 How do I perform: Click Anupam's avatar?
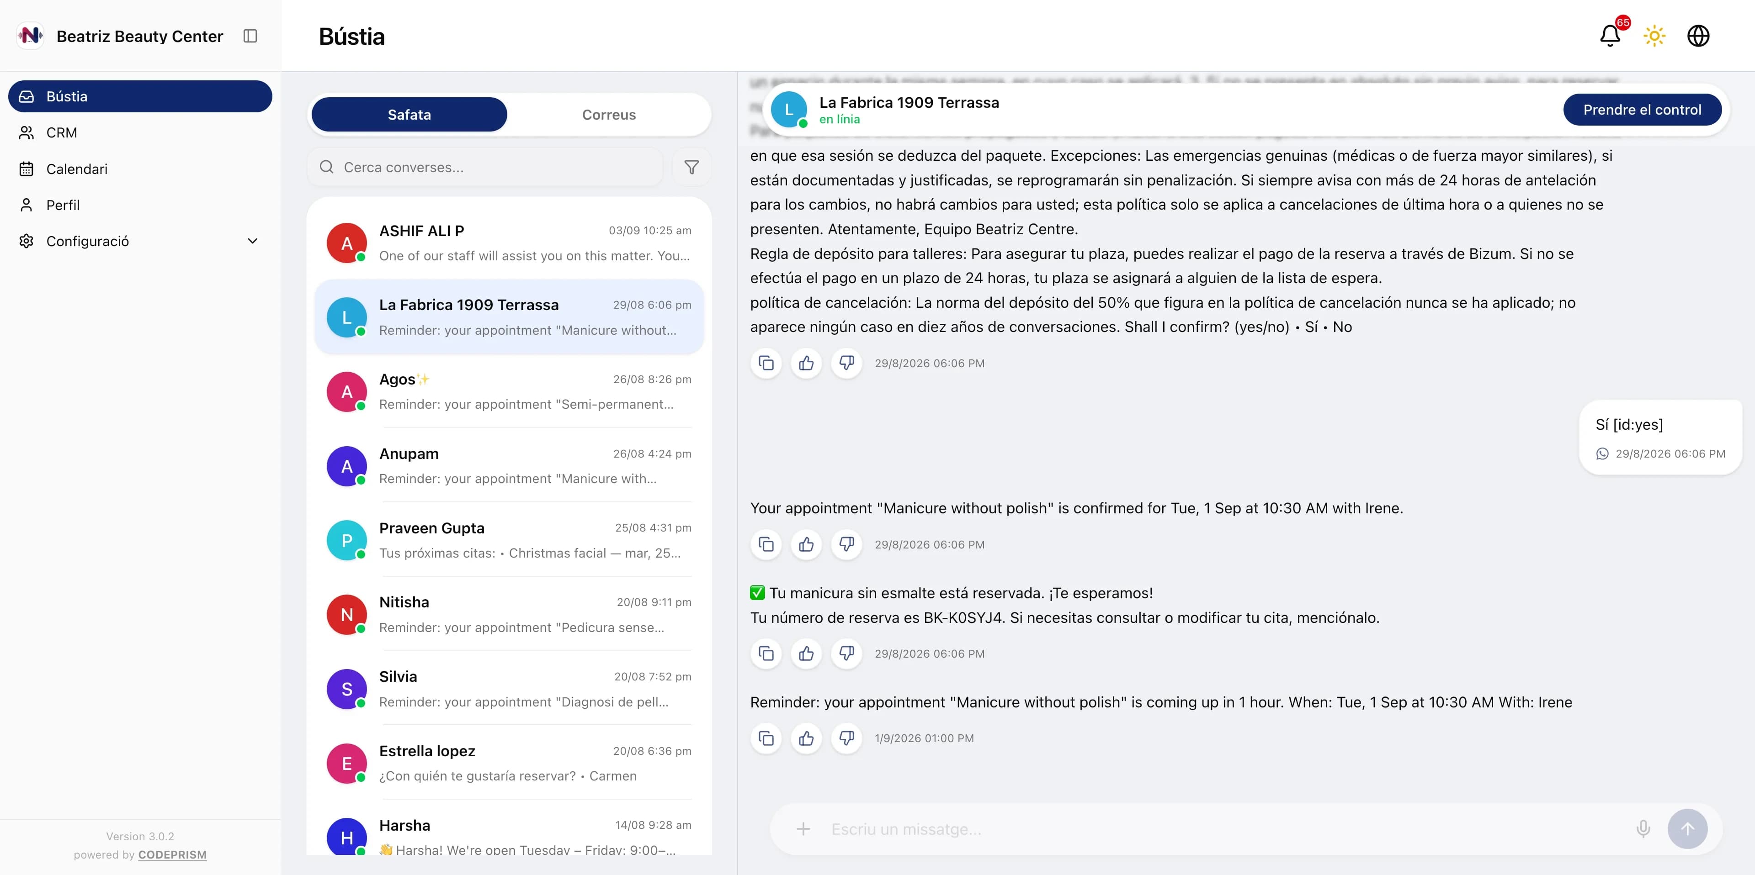347,466
